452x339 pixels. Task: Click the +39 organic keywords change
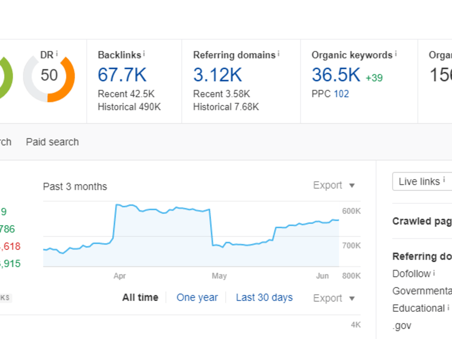[374, 78]
